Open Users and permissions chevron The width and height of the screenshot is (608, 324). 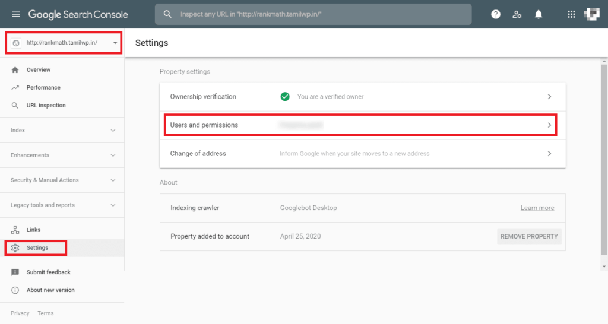click(549, 125)
